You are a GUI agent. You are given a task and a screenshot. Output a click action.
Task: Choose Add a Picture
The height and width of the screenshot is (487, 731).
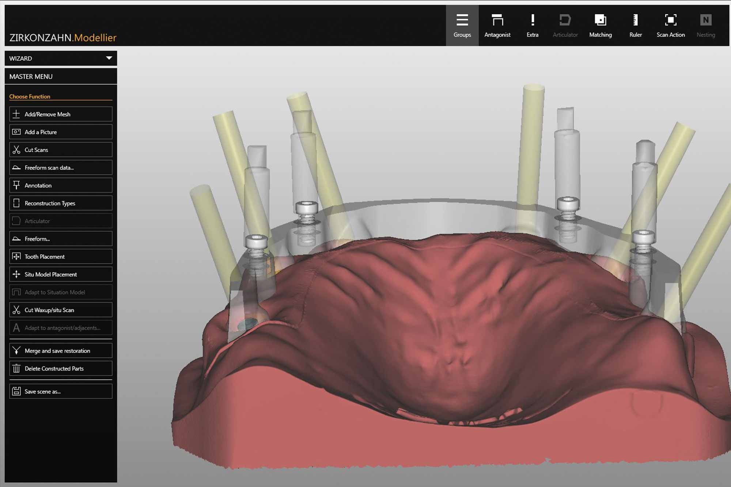pyautogui.click(x=61, y=132)
